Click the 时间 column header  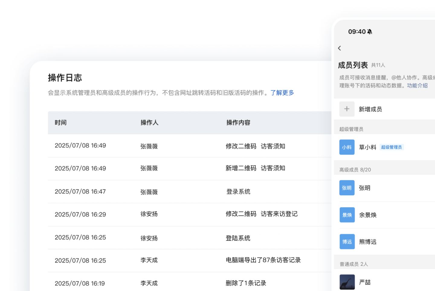[61, 123]
